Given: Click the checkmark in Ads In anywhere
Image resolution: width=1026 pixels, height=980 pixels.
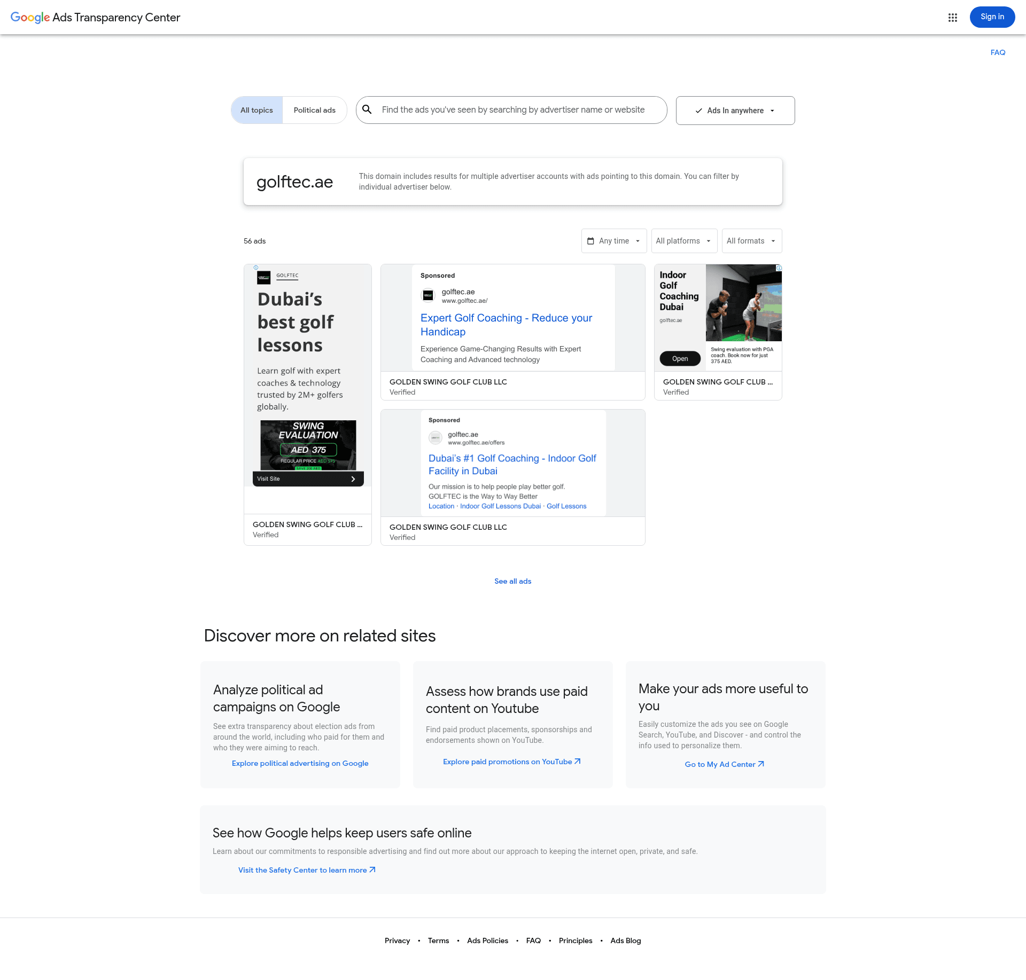Looking at the screenshot, I should click(698, 111).
